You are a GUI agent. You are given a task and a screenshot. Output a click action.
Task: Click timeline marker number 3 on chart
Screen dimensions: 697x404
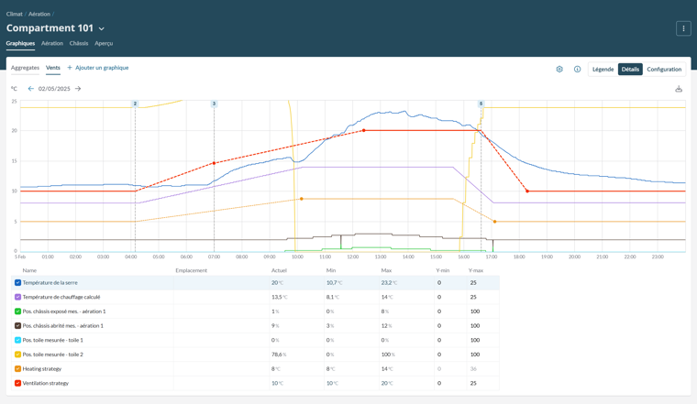coord(215,104)
